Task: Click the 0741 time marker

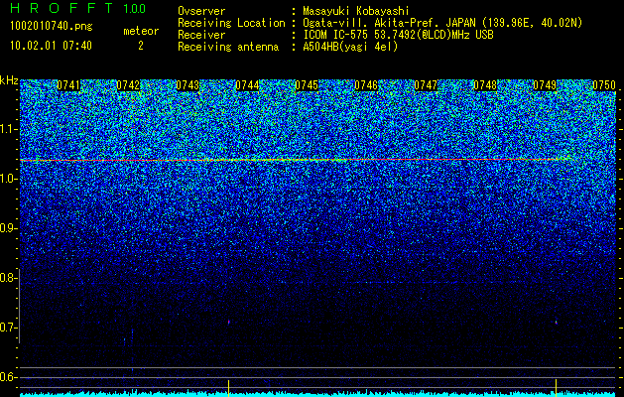Action: pyautogui.click(x=68, y=85)
